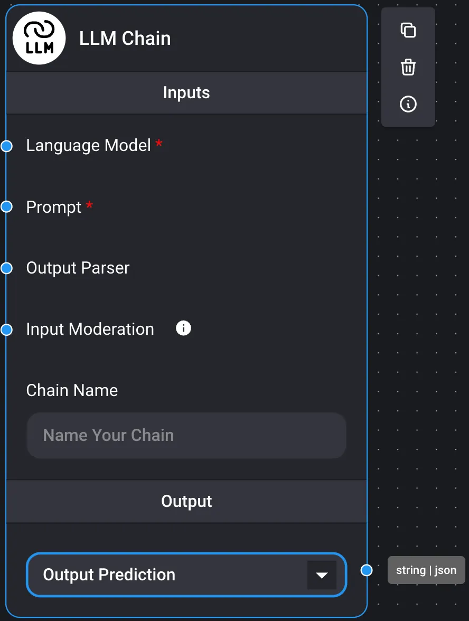Click the Output section header
Screen dimensions: 469x621
tap(186, 501)
